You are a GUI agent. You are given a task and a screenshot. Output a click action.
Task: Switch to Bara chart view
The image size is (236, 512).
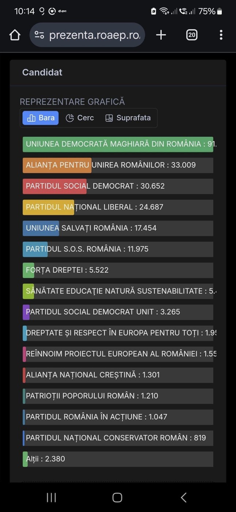coord(41,118)
